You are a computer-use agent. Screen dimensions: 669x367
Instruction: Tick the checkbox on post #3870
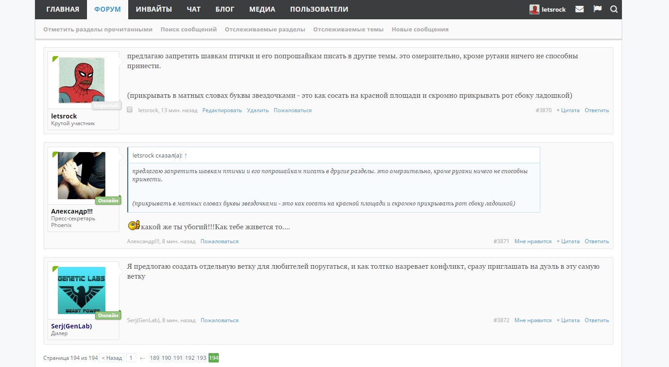(x=130, y=110)
